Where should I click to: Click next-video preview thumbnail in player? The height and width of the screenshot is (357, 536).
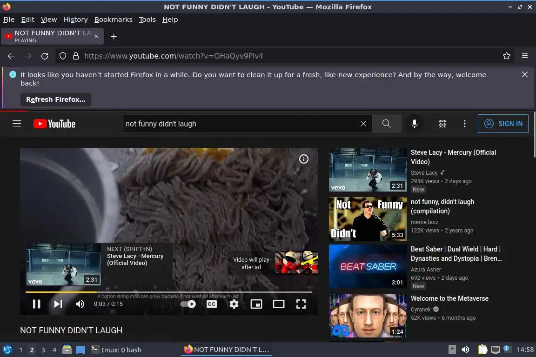click(x=64, y=264)
